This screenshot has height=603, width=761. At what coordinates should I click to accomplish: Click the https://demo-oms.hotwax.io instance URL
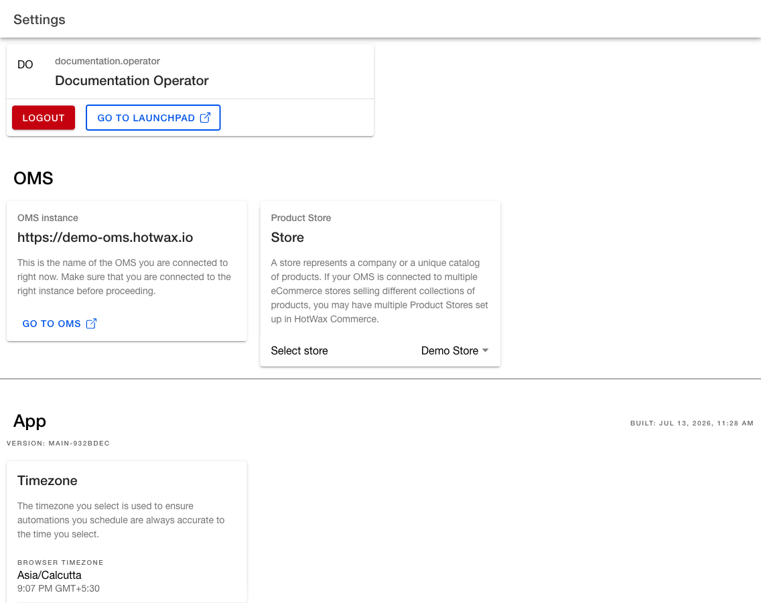point(105,237)
